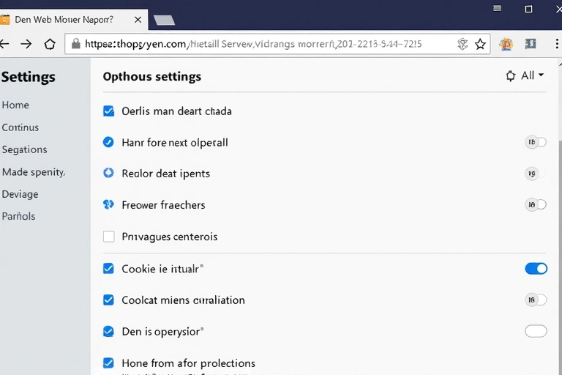Image resolution: width=562 pixels, height=375 pixels.
Task: Click the Freower fraechers blue icon
Action: tap(108, 204)
